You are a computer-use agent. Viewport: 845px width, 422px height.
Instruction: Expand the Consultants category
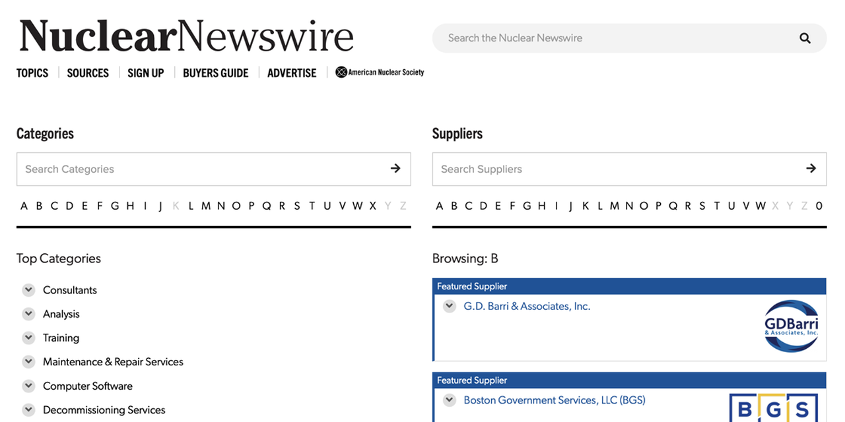[28, 289]
